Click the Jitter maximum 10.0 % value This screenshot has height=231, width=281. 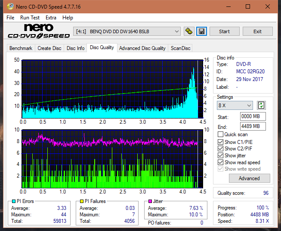point(196,215)
